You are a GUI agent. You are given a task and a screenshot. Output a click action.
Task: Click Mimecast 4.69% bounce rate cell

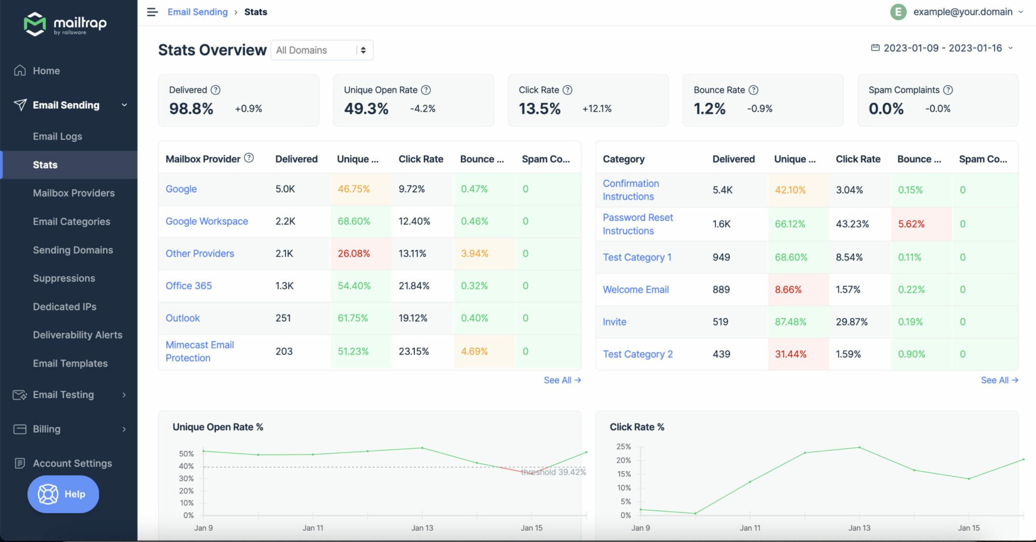tap(484, 351)
